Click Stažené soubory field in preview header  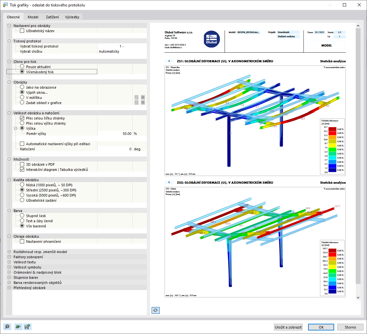pyautogui.click(x=288, y=36)
